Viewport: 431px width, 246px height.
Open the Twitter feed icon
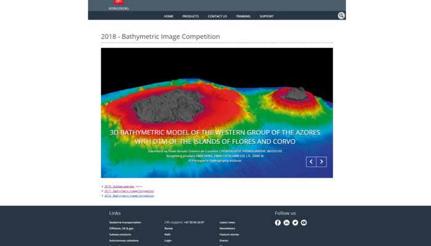(295, 223)
